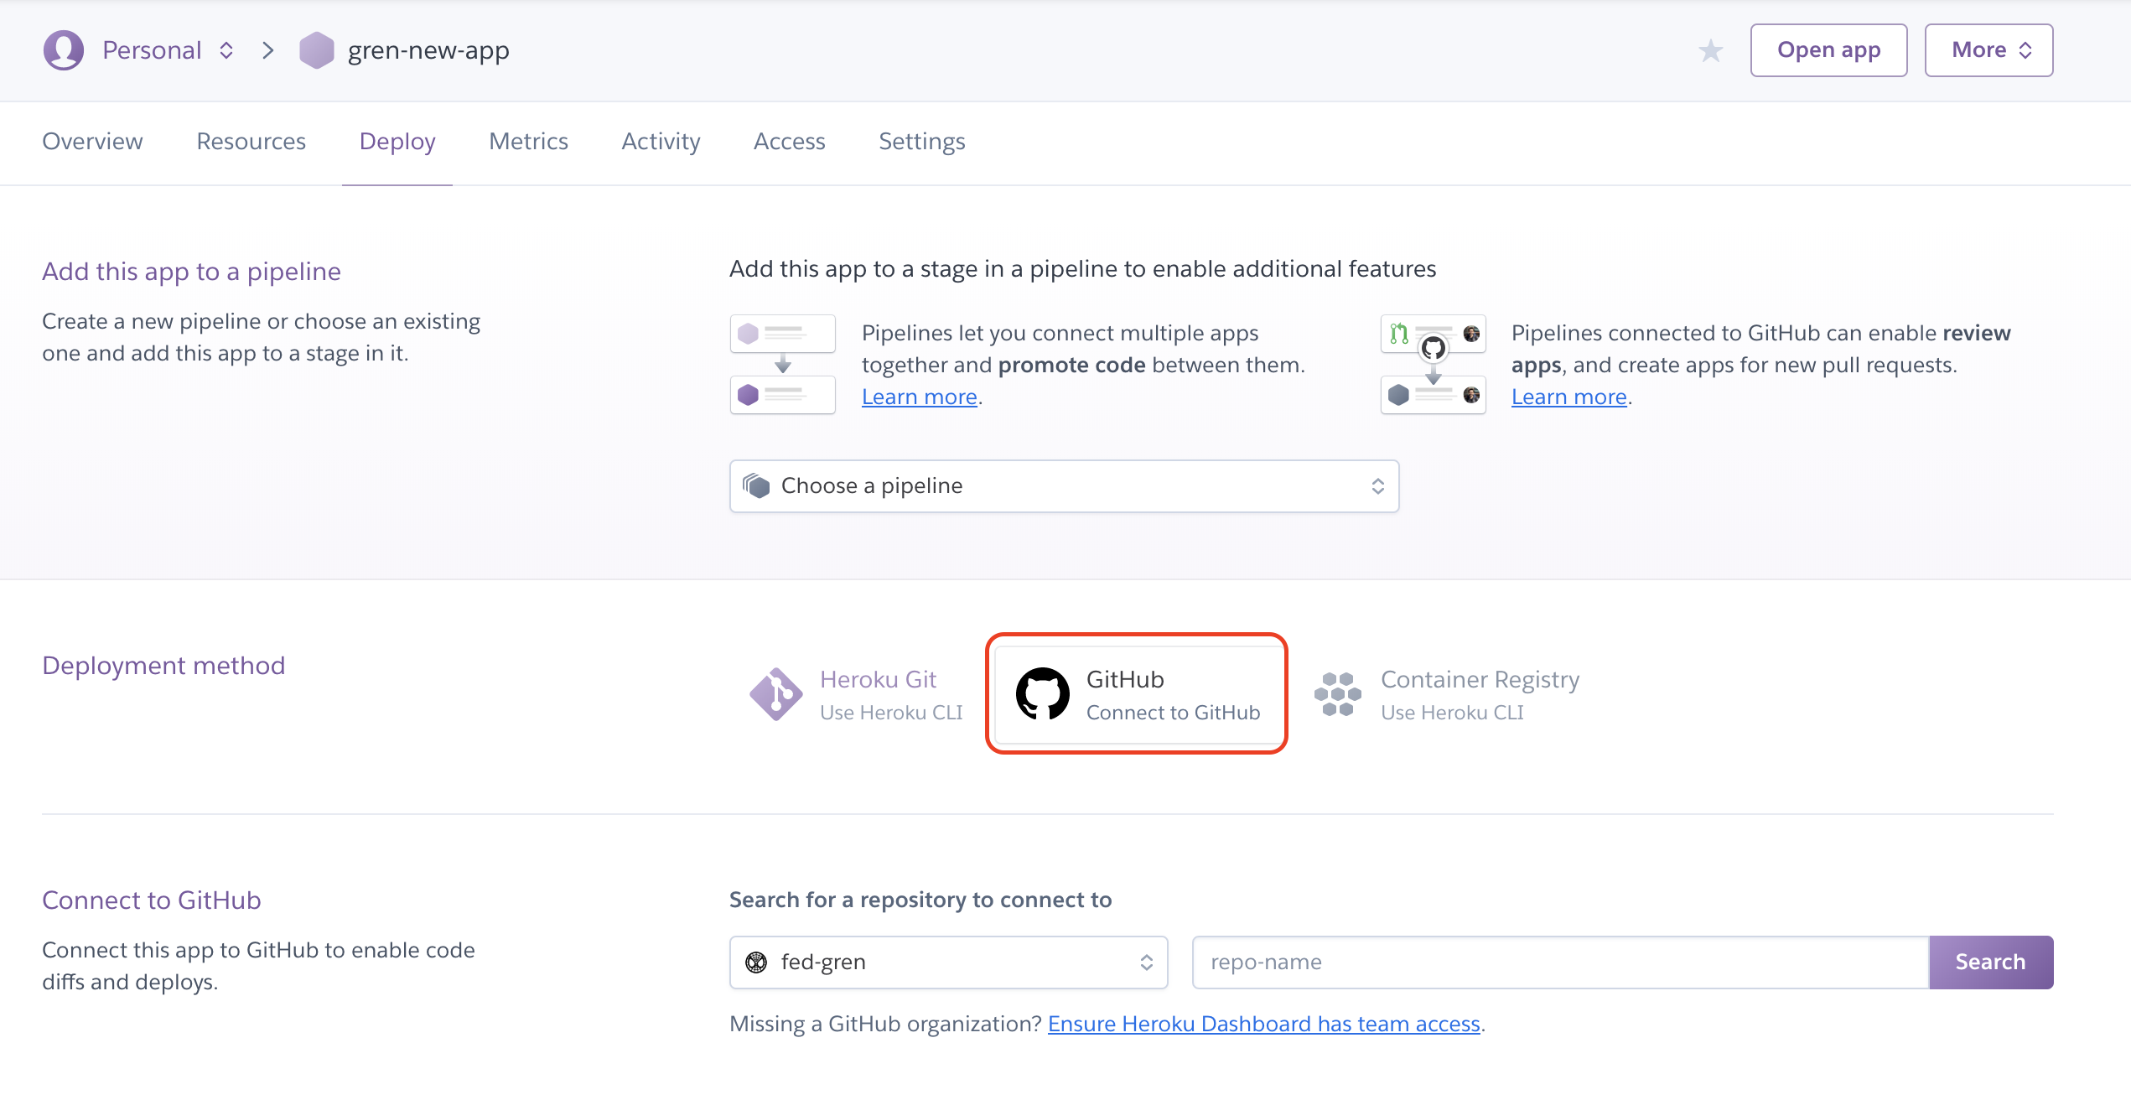The width and height of the screenshot is (2131, 1100).
Task: Select Container Registry deployment method
Action: [x=1480, y=694]
